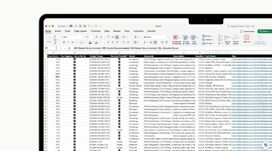Switch to the Draw ribbon tab
This screenshot has height=151, width=272.
coord(68,31)
